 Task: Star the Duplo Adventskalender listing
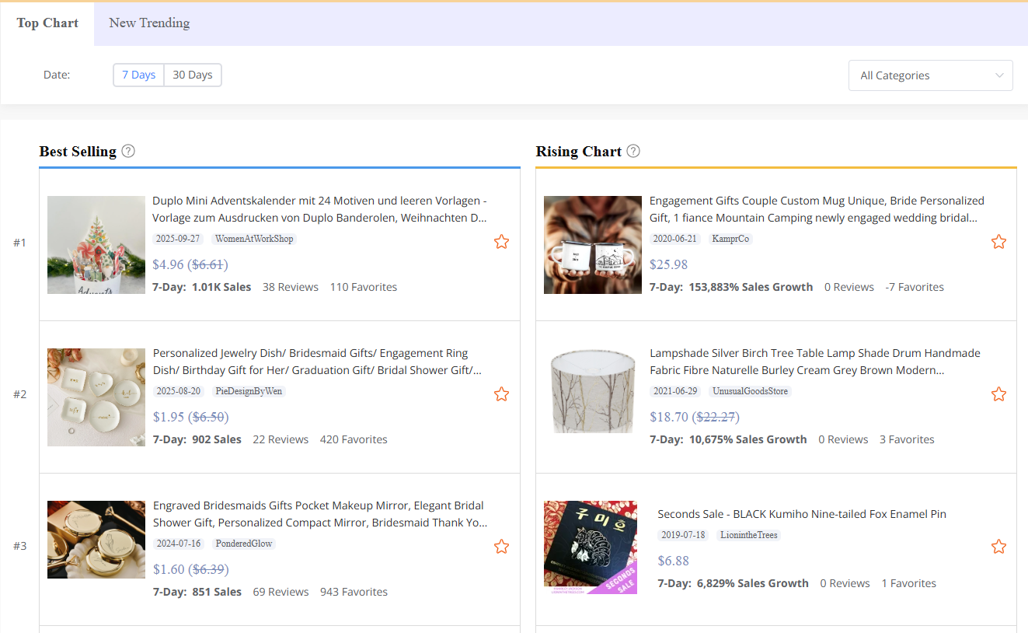(501, 241)
